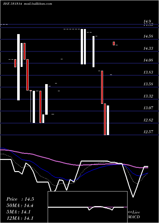
Task: Click the '<<Live MACD' label
Action: (134, 215)
